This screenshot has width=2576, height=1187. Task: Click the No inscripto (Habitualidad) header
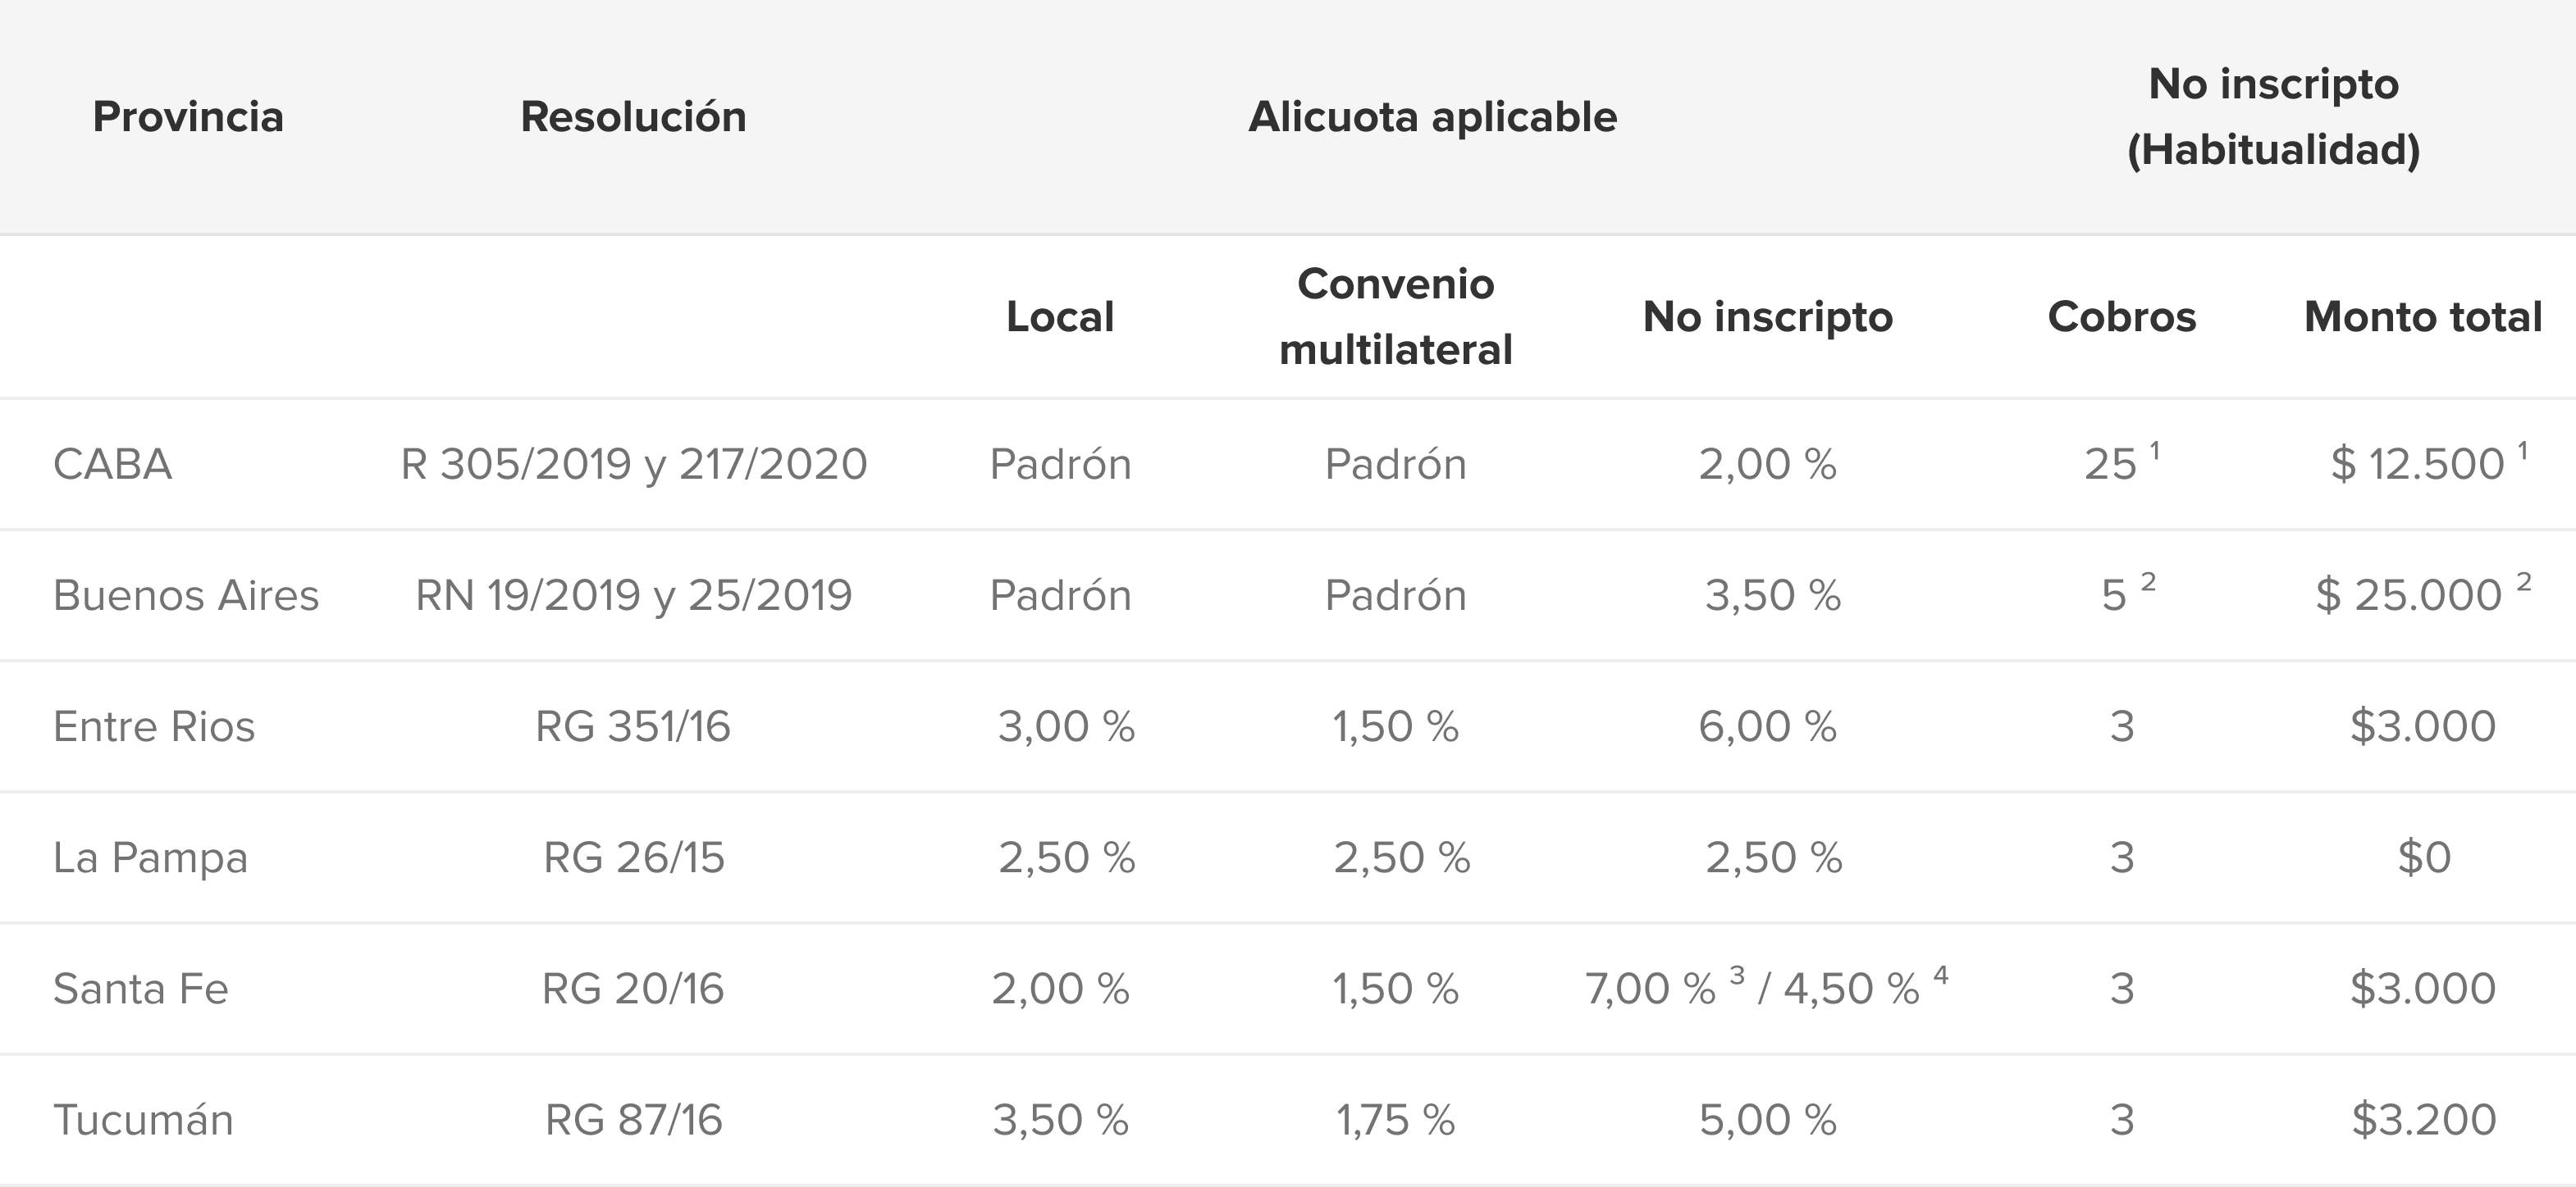pos(2273,117)
